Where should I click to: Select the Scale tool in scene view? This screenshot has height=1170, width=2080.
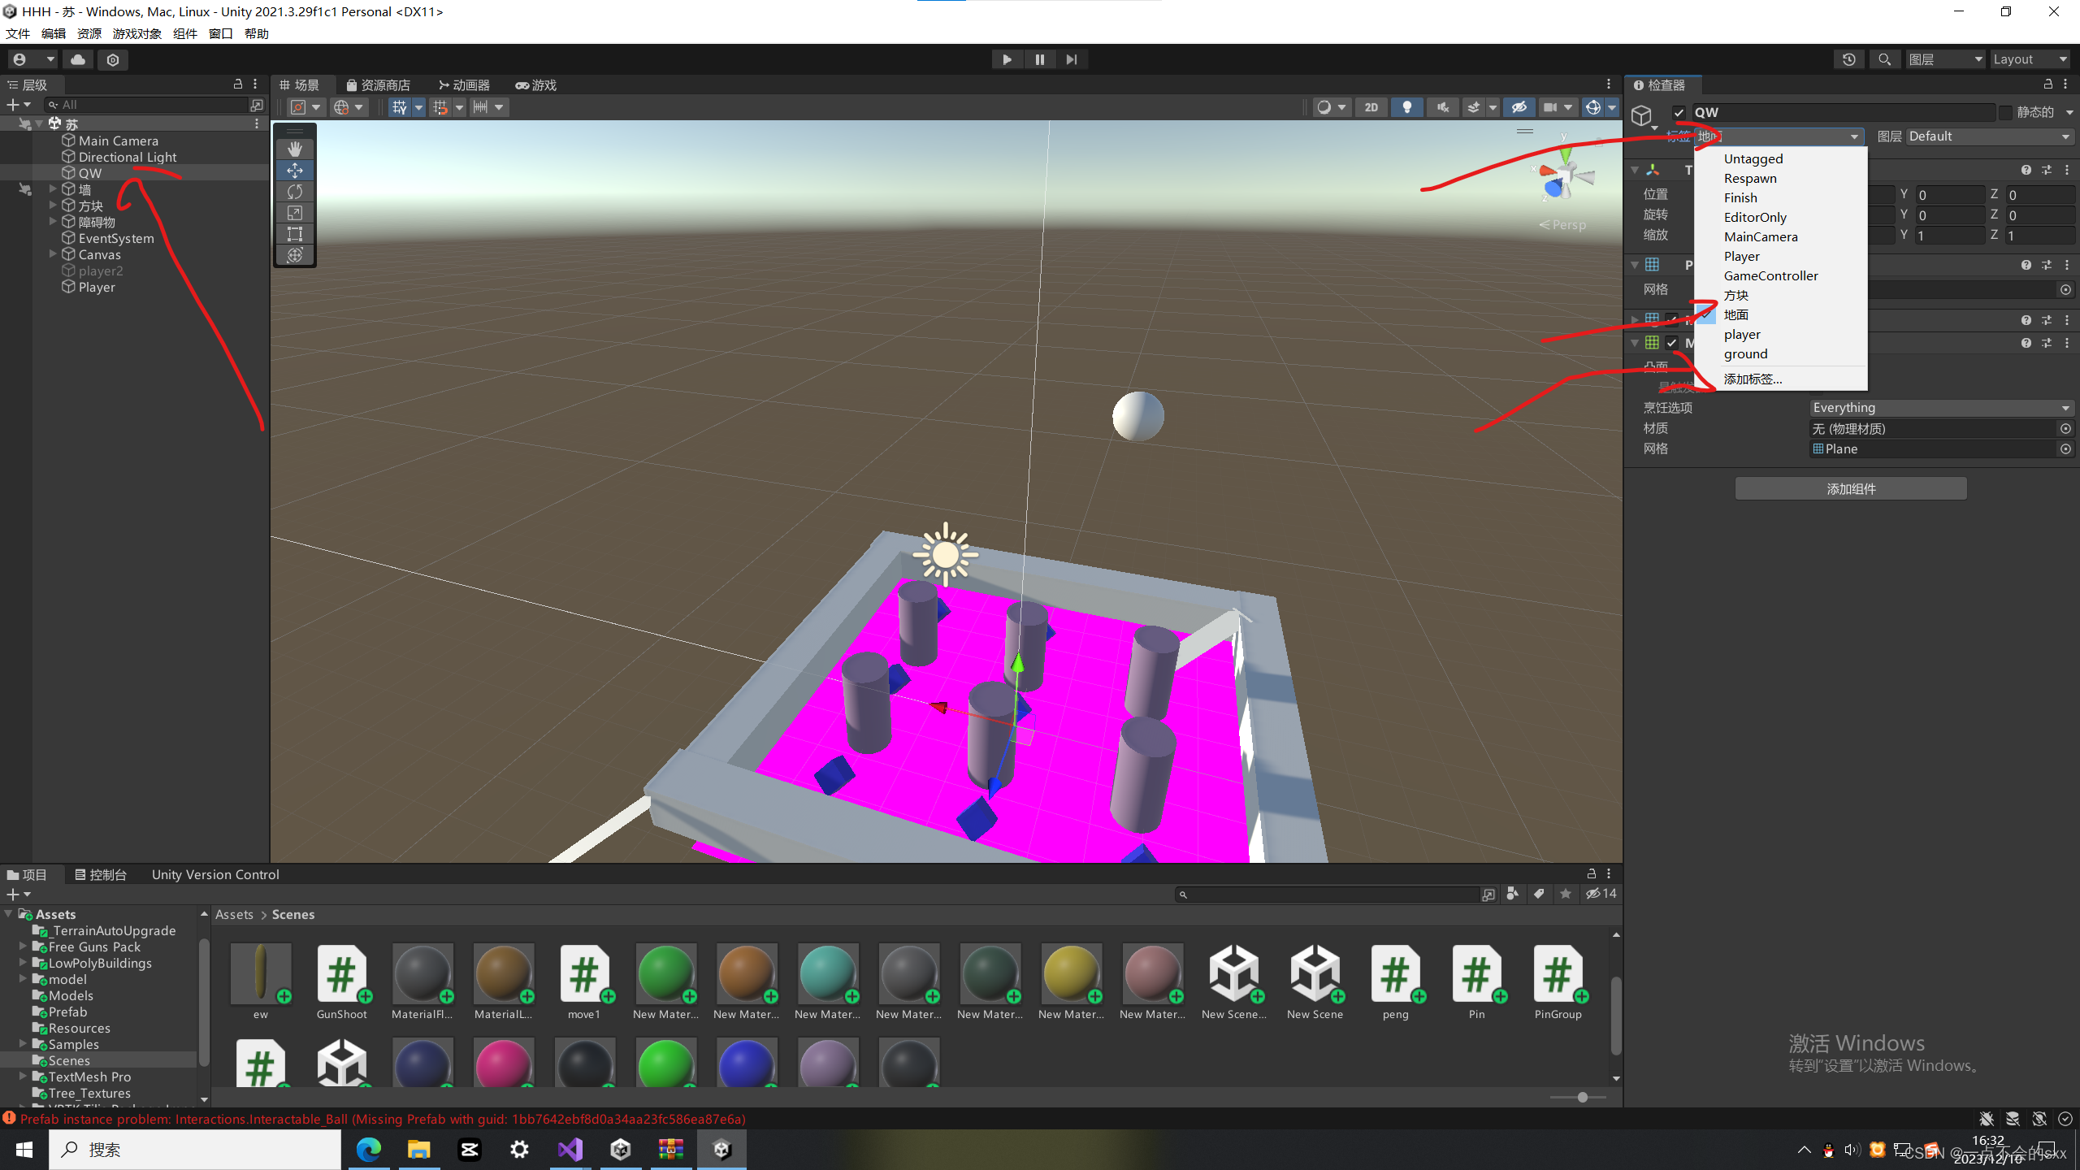coord(295,213)
